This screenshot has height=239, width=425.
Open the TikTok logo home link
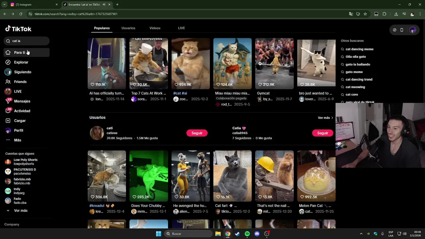coord(18,29)
